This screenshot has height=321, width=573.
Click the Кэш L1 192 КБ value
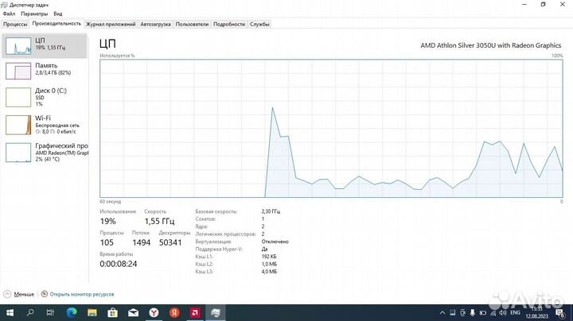269,257
